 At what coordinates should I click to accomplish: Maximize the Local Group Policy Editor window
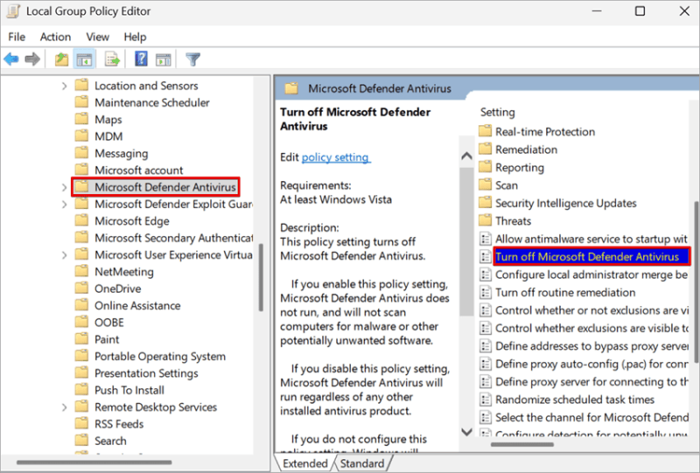pos(640,11)
